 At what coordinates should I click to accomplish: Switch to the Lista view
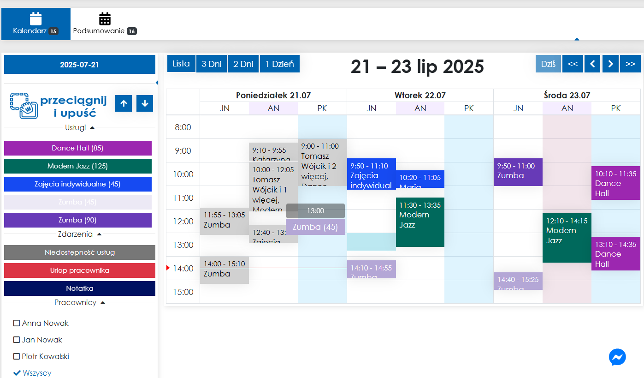[x=181, y=64]
